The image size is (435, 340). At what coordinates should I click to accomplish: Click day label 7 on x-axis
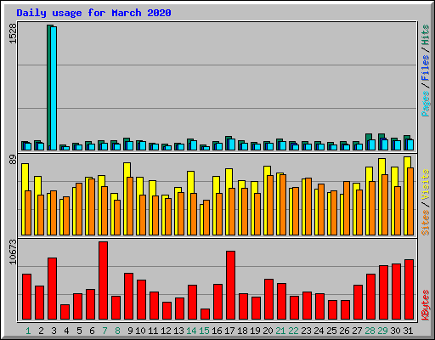[105, 331]
